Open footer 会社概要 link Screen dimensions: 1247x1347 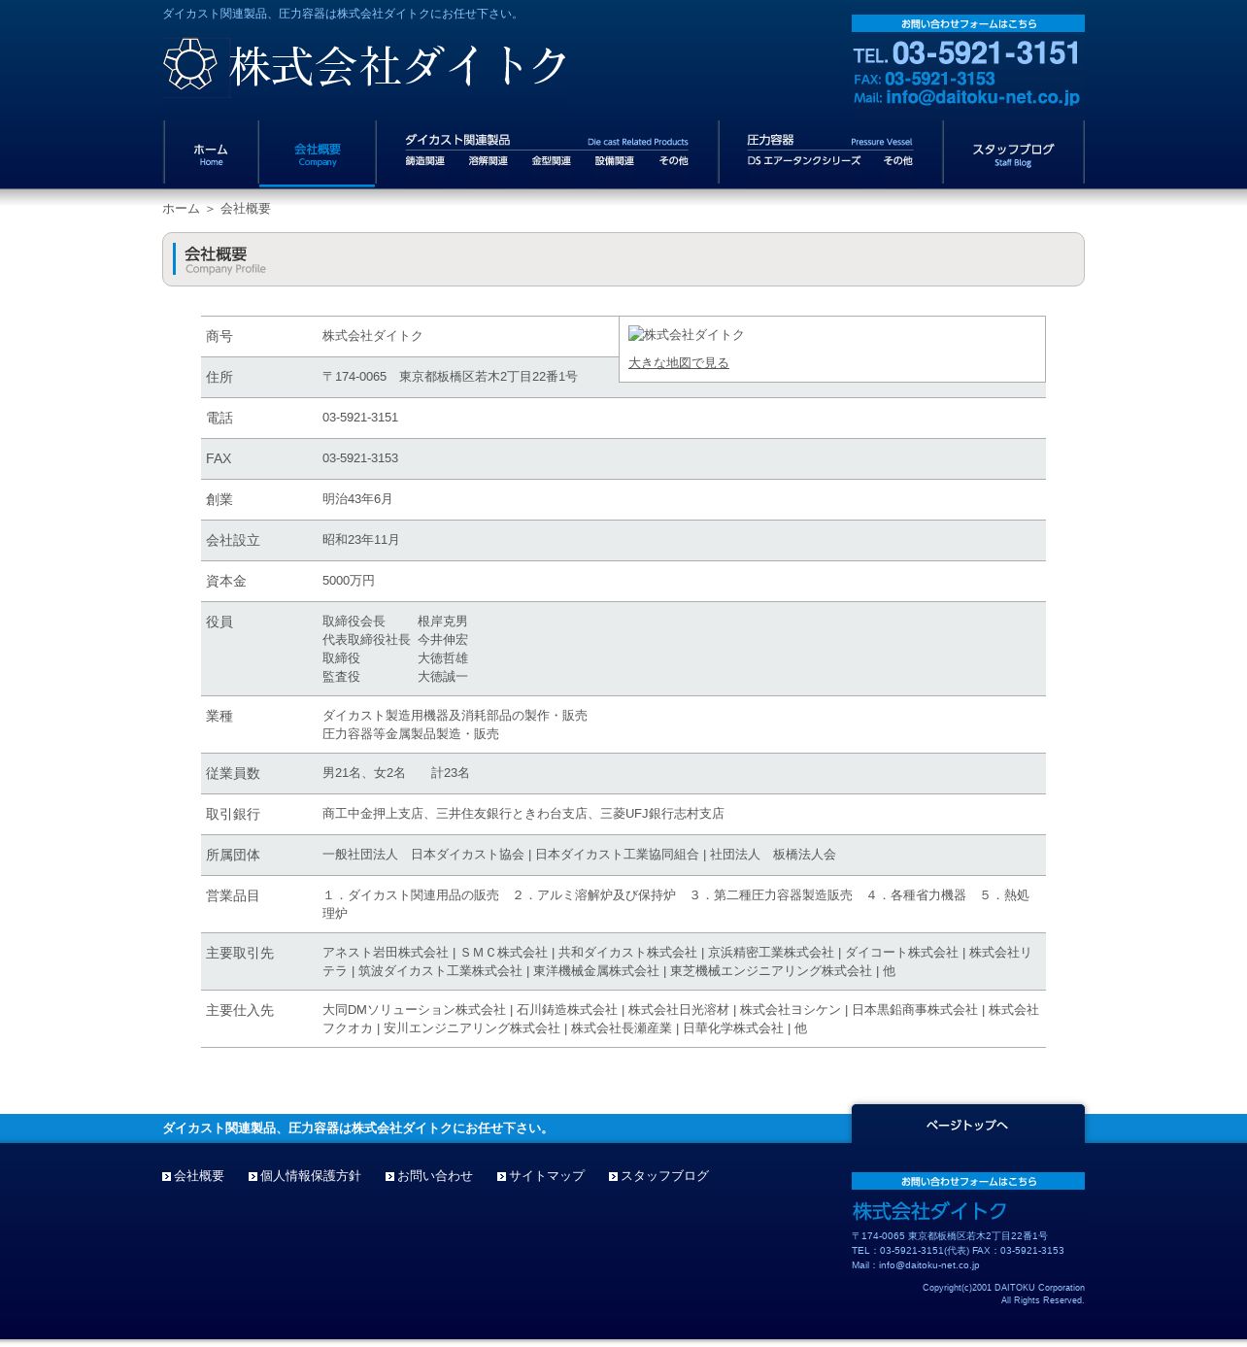coord(199,1176)
